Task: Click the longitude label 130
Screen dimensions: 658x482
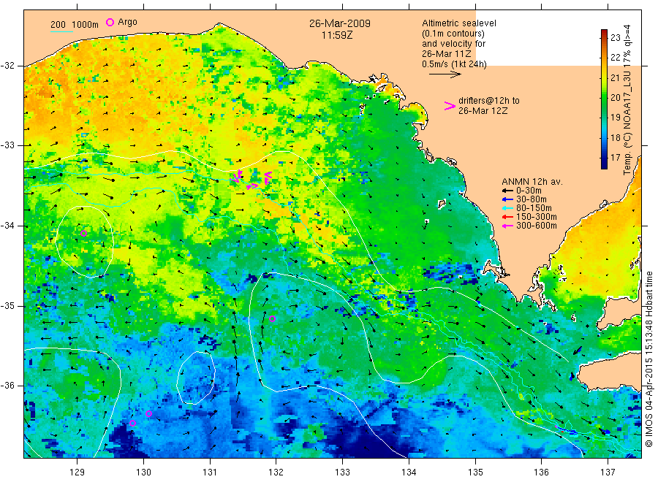Action: point(143,473)
